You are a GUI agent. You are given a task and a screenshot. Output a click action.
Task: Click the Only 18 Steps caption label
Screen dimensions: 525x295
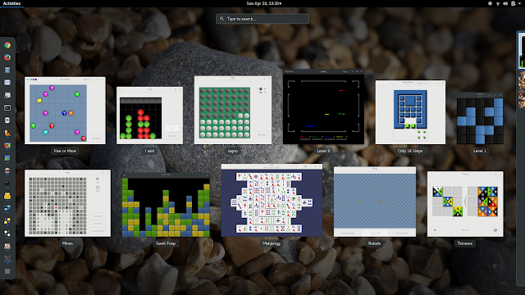click(x=410, y=151)
